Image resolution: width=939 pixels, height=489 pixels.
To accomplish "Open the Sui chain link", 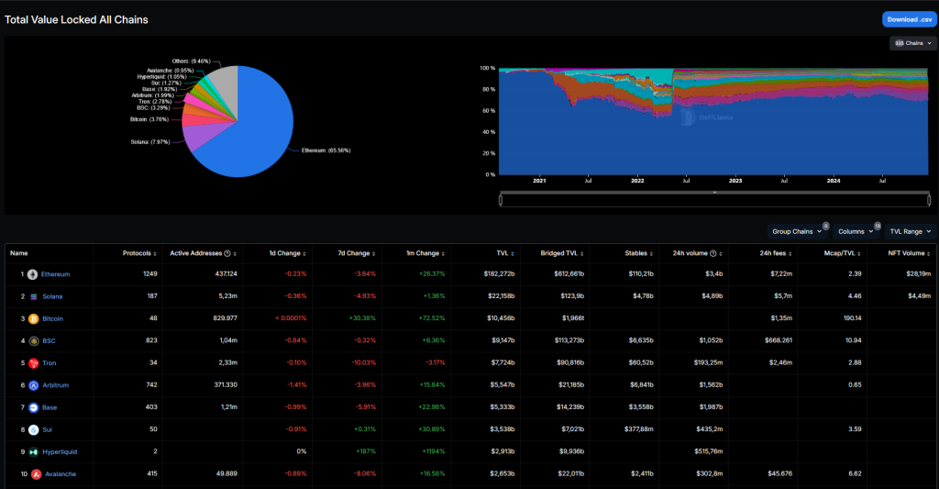I will click(48, 429).
